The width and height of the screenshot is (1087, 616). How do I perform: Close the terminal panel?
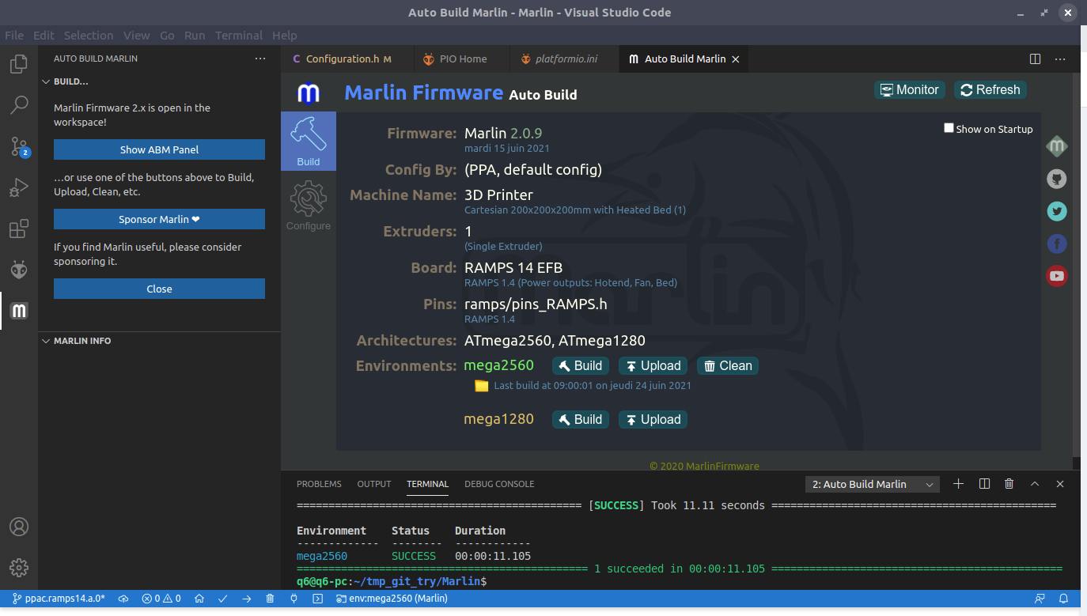click(1060, 484)
